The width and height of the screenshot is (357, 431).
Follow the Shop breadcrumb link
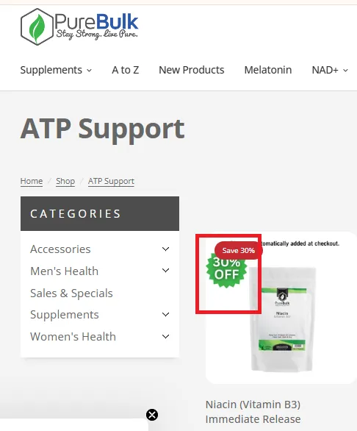(65, 181)
